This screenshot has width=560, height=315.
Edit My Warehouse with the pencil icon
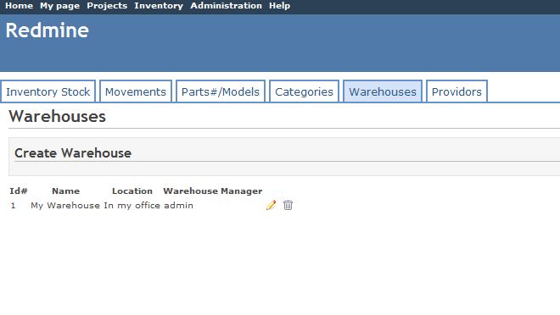pyautogui.click(x=271, y=205)
